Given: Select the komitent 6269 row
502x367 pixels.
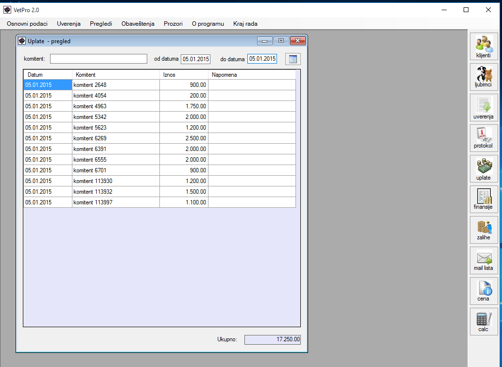Looking at the screenshot, I should point(116,138).
